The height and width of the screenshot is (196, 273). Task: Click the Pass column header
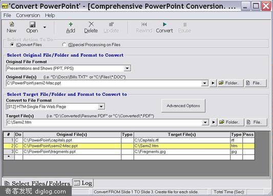[x=248, y=134]
